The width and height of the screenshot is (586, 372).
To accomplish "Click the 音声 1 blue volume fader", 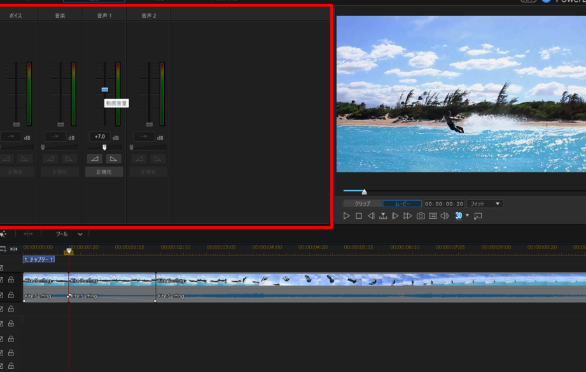I will coord(104,89).
